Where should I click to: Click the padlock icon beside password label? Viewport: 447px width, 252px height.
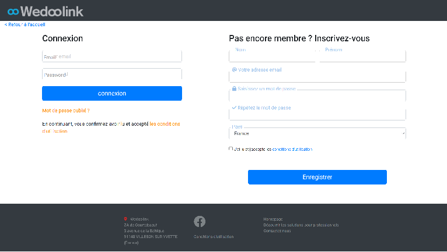234,89
